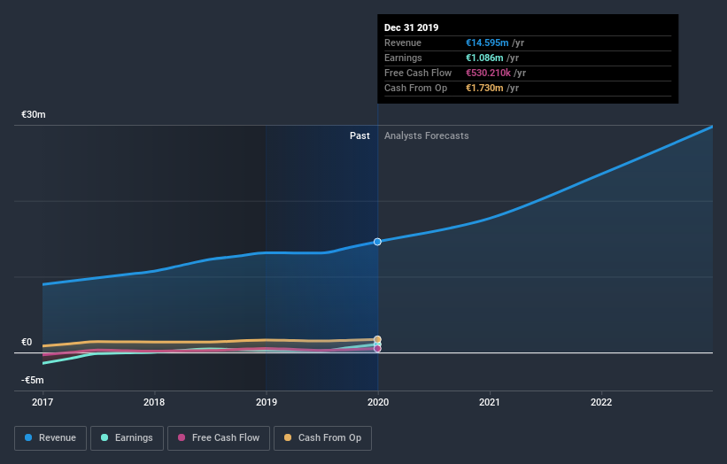Click the 2020 x-axis label

point(378,402)
